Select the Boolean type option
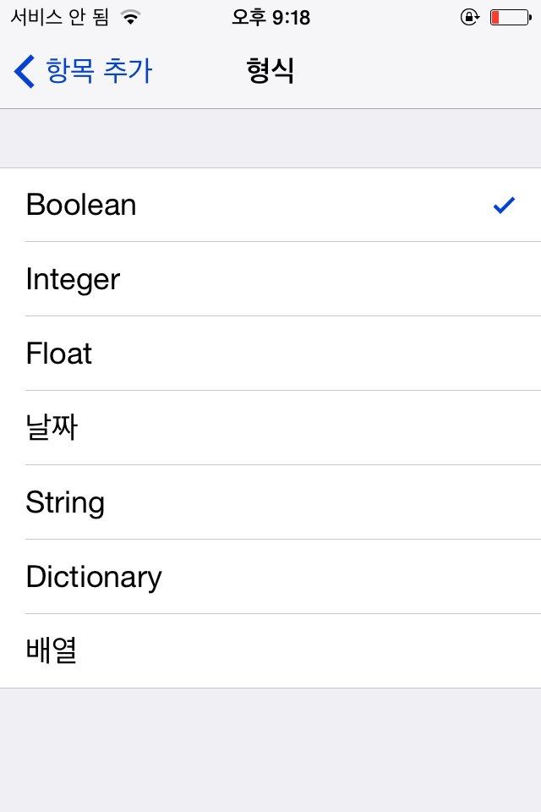 point(270,205)
